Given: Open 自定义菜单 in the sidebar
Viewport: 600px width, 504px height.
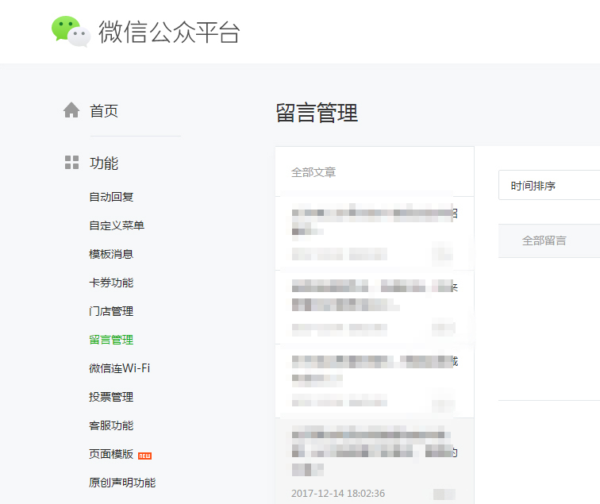Looking at the screenshot, I should 117,225.
